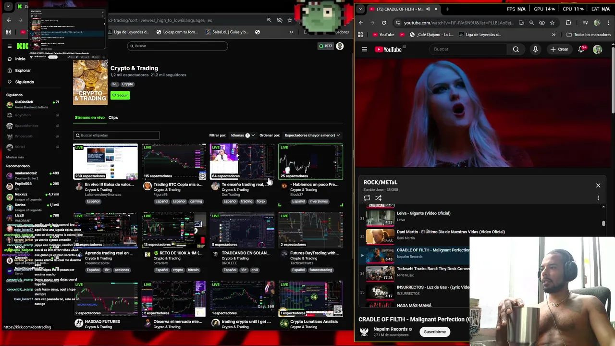Click Mostrar más in Kick sidebar
This screenshot has height=346, width=615.
(x=15, y=157)
